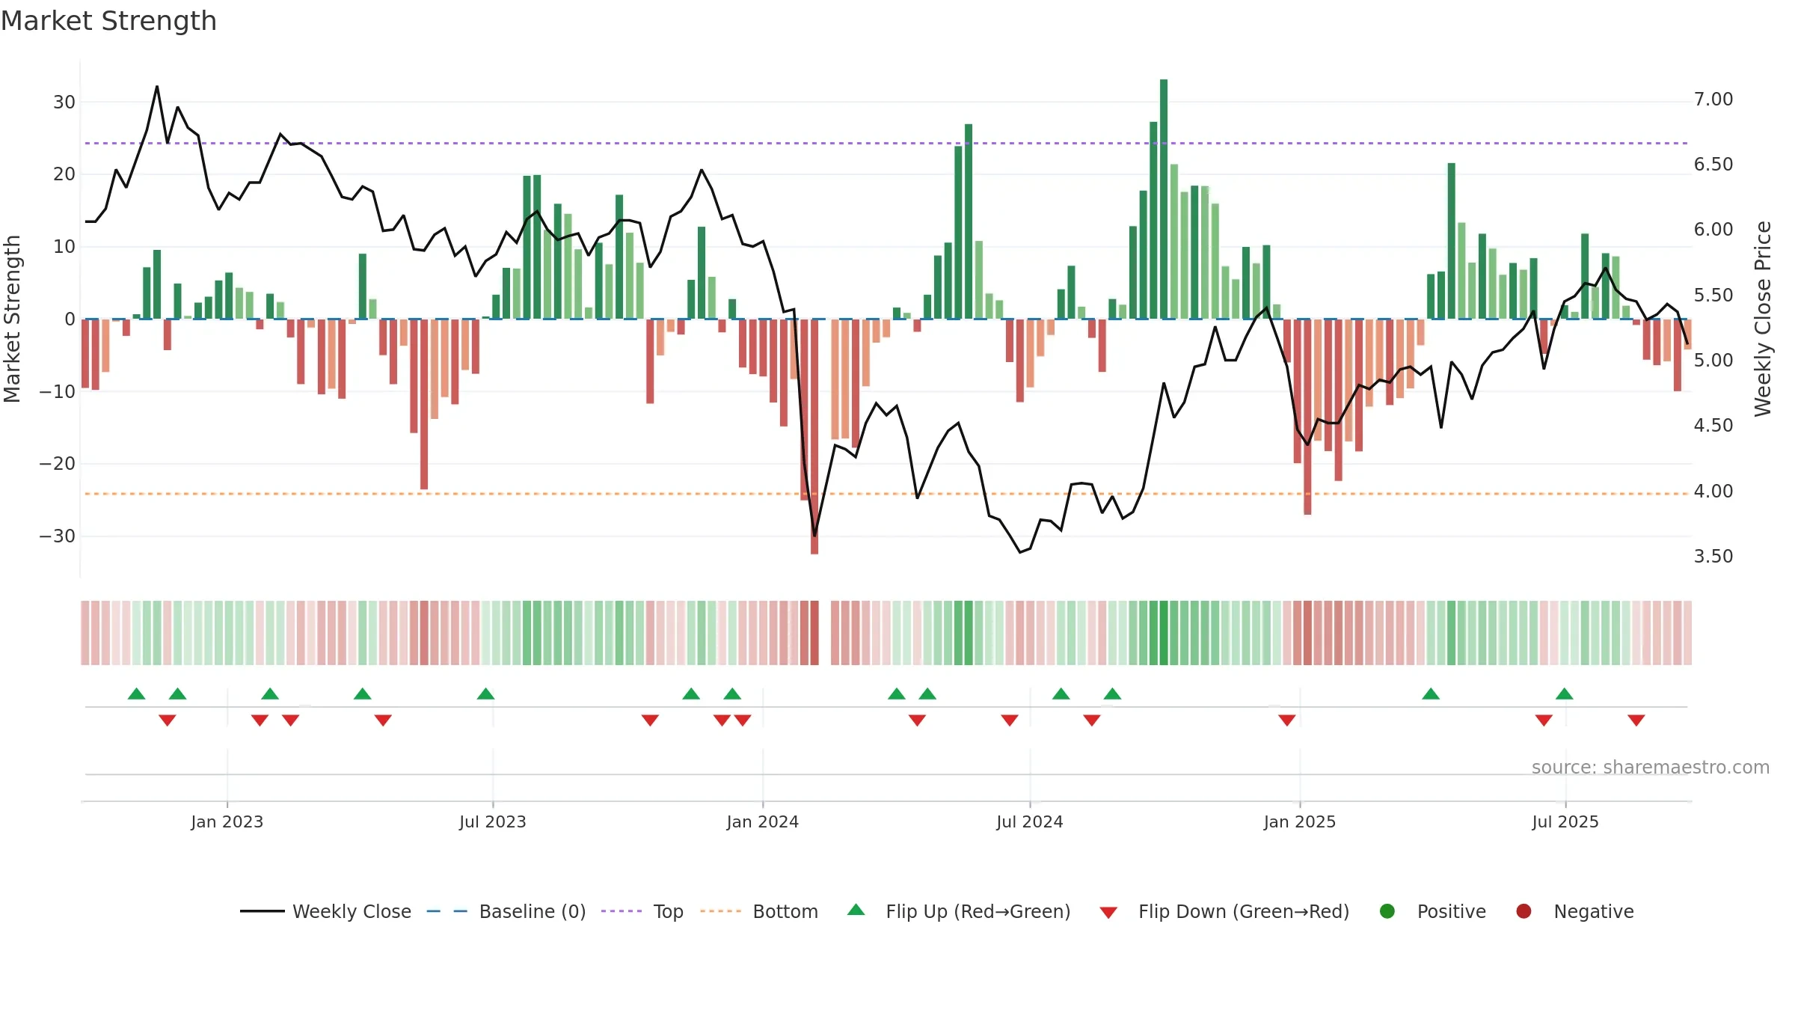
Task: Toggle the Negative legend entry
Action: pos(1574,911)
